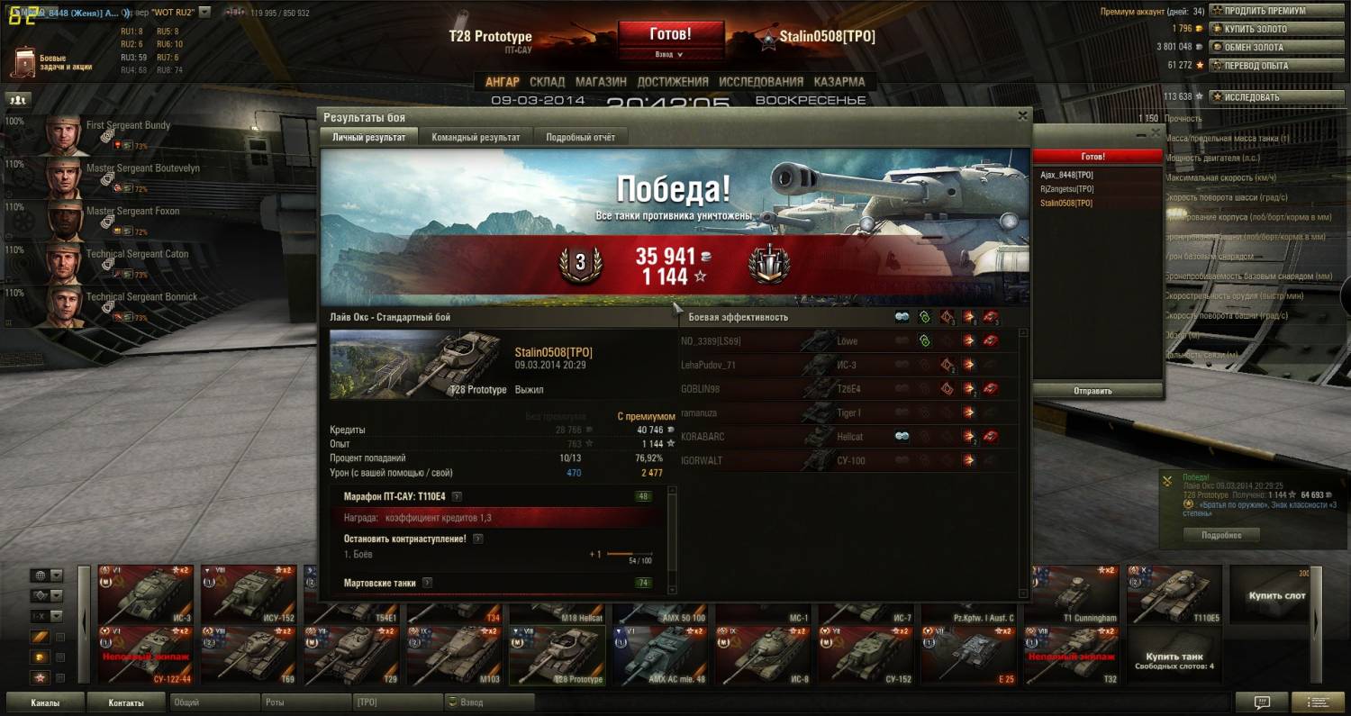Expand the tier I-X filter dropdown
The width and height of the screenshot is (1351, 716).
point(47,616)
